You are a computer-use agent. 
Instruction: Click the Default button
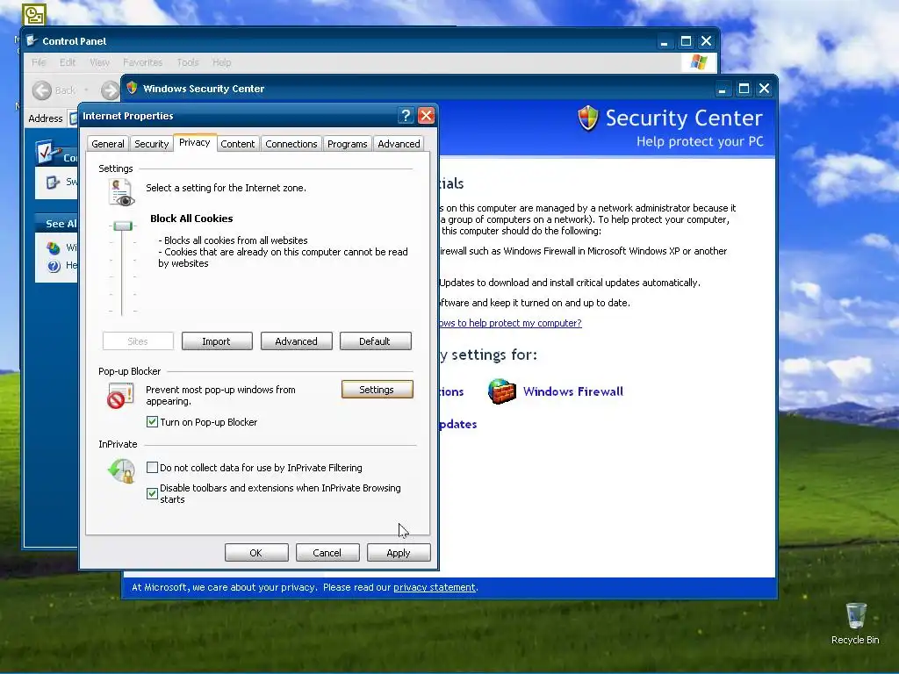click(x=375, y=341)
